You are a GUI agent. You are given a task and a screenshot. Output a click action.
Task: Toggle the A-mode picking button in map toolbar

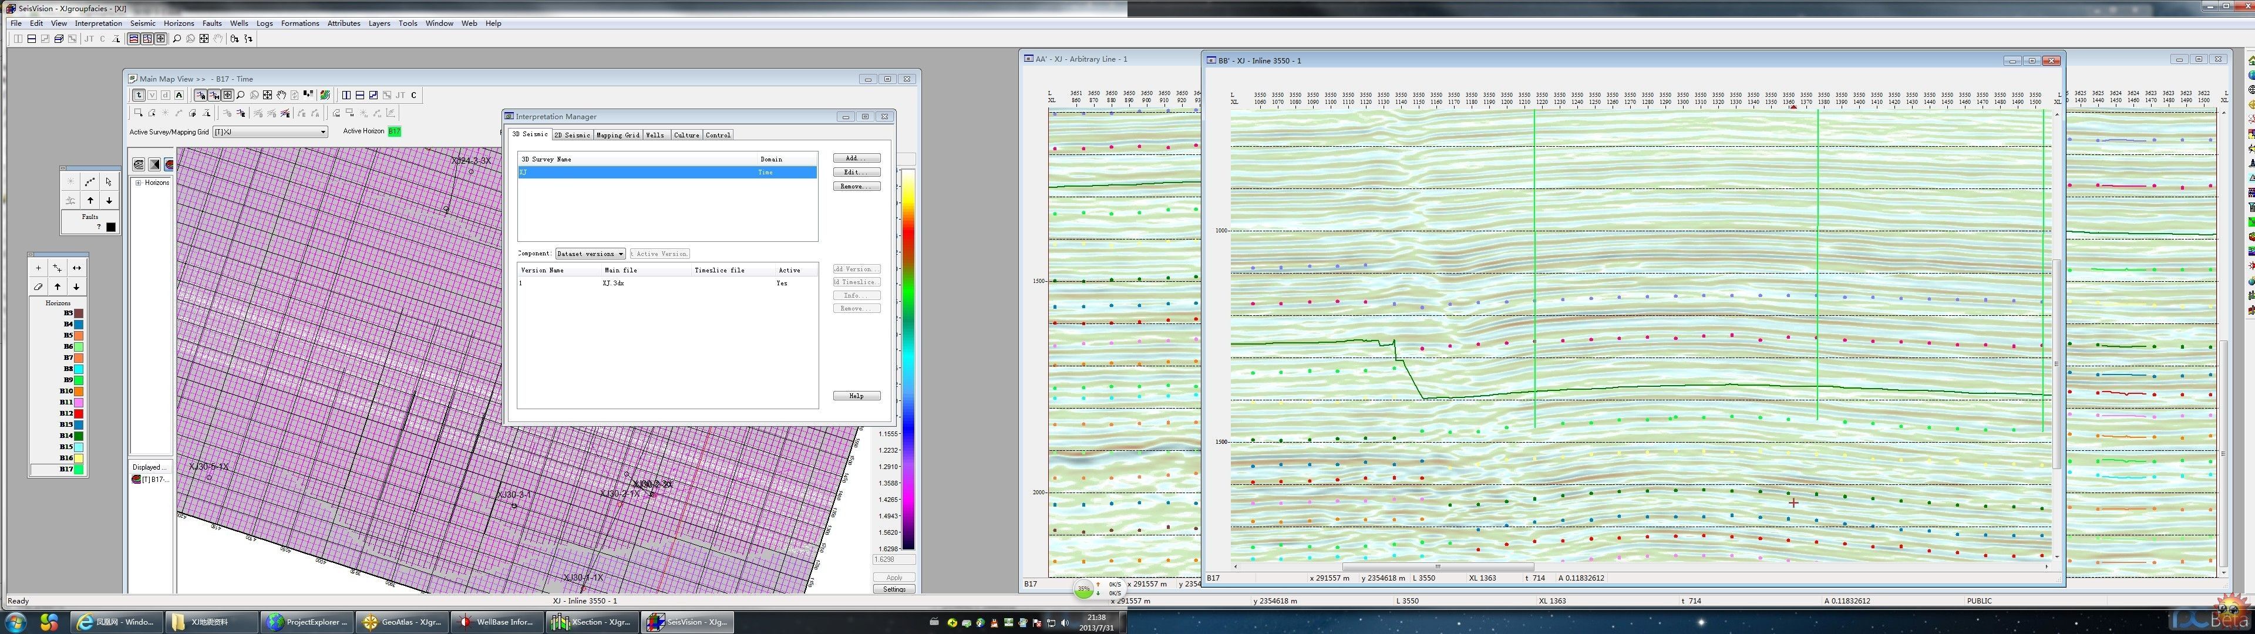[200, 96]
